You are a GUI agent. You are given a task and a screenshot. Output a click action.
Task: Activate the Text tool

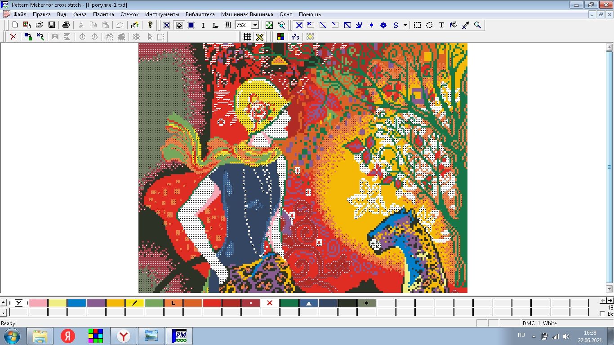pos(441,25)
